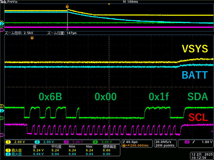The width and height of the screenshot is (214, 160).
Task: Select the cyan channel 2 ground marker beside the SDA trace
Action: point(2,111)
